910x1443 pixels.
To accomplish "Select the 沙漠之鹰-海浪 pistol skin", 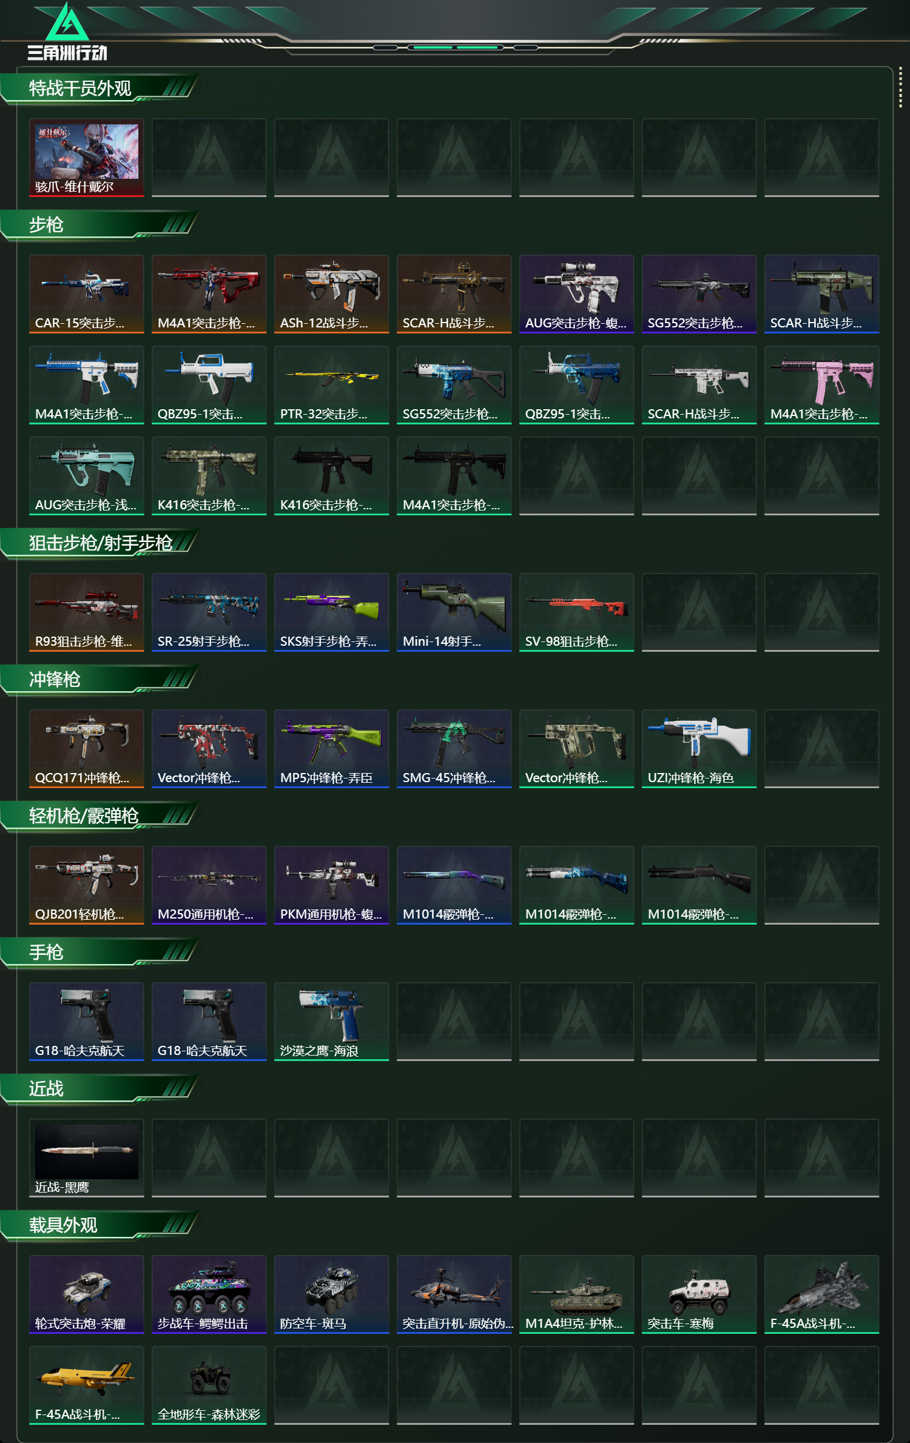I will pyautogui.click(x=331, y=1022).
